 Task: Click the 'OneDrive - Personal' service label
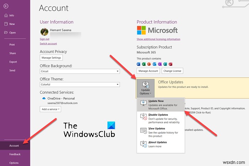(61, 98)
